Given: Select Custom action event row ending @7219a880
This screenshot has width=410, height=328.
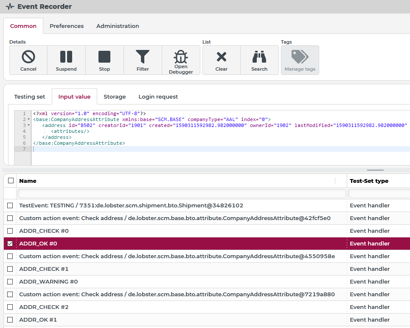Looking at the screenshot, I should [177, 295].
